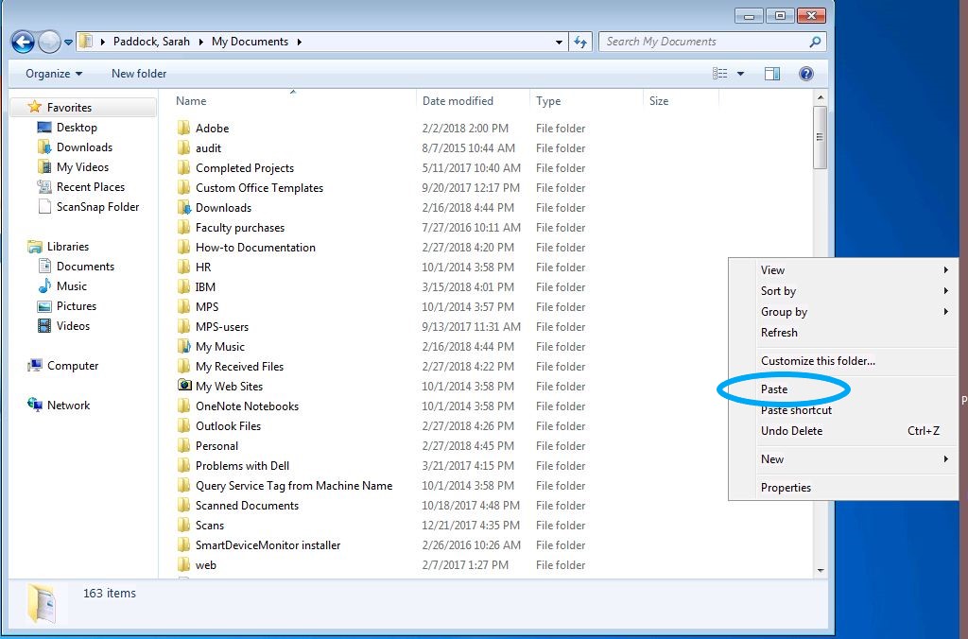This screenshot has width=968, height=639.
Task: Sort by the Size column header
Action: click(659, 100)
